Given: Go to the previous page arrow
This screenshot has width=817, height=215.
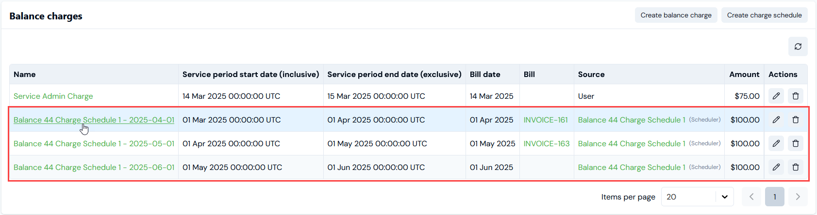Looking at the screenshot, I should coord(751,197).
